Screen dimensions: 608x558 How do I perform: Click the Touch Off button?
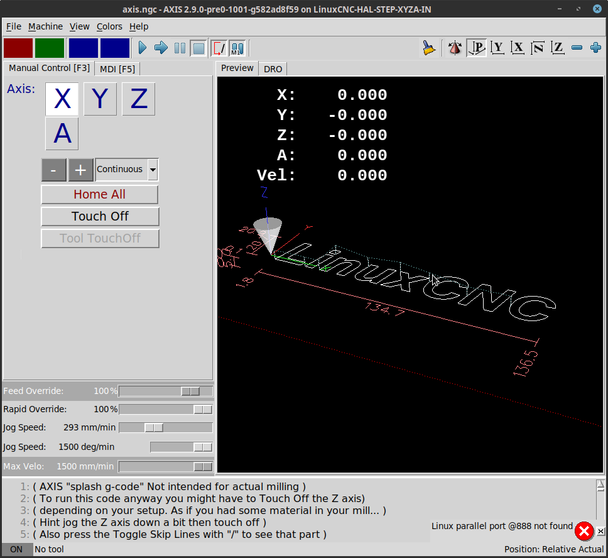click(100, 216)
